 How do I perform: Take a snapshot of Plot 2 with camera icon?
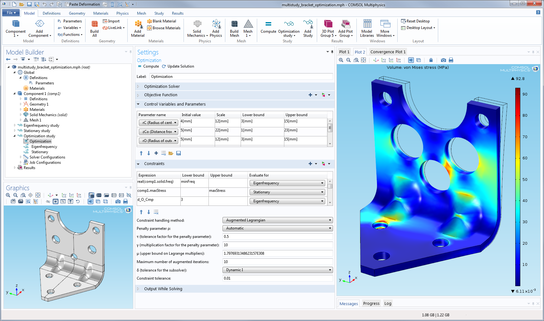tap(443, 60)
